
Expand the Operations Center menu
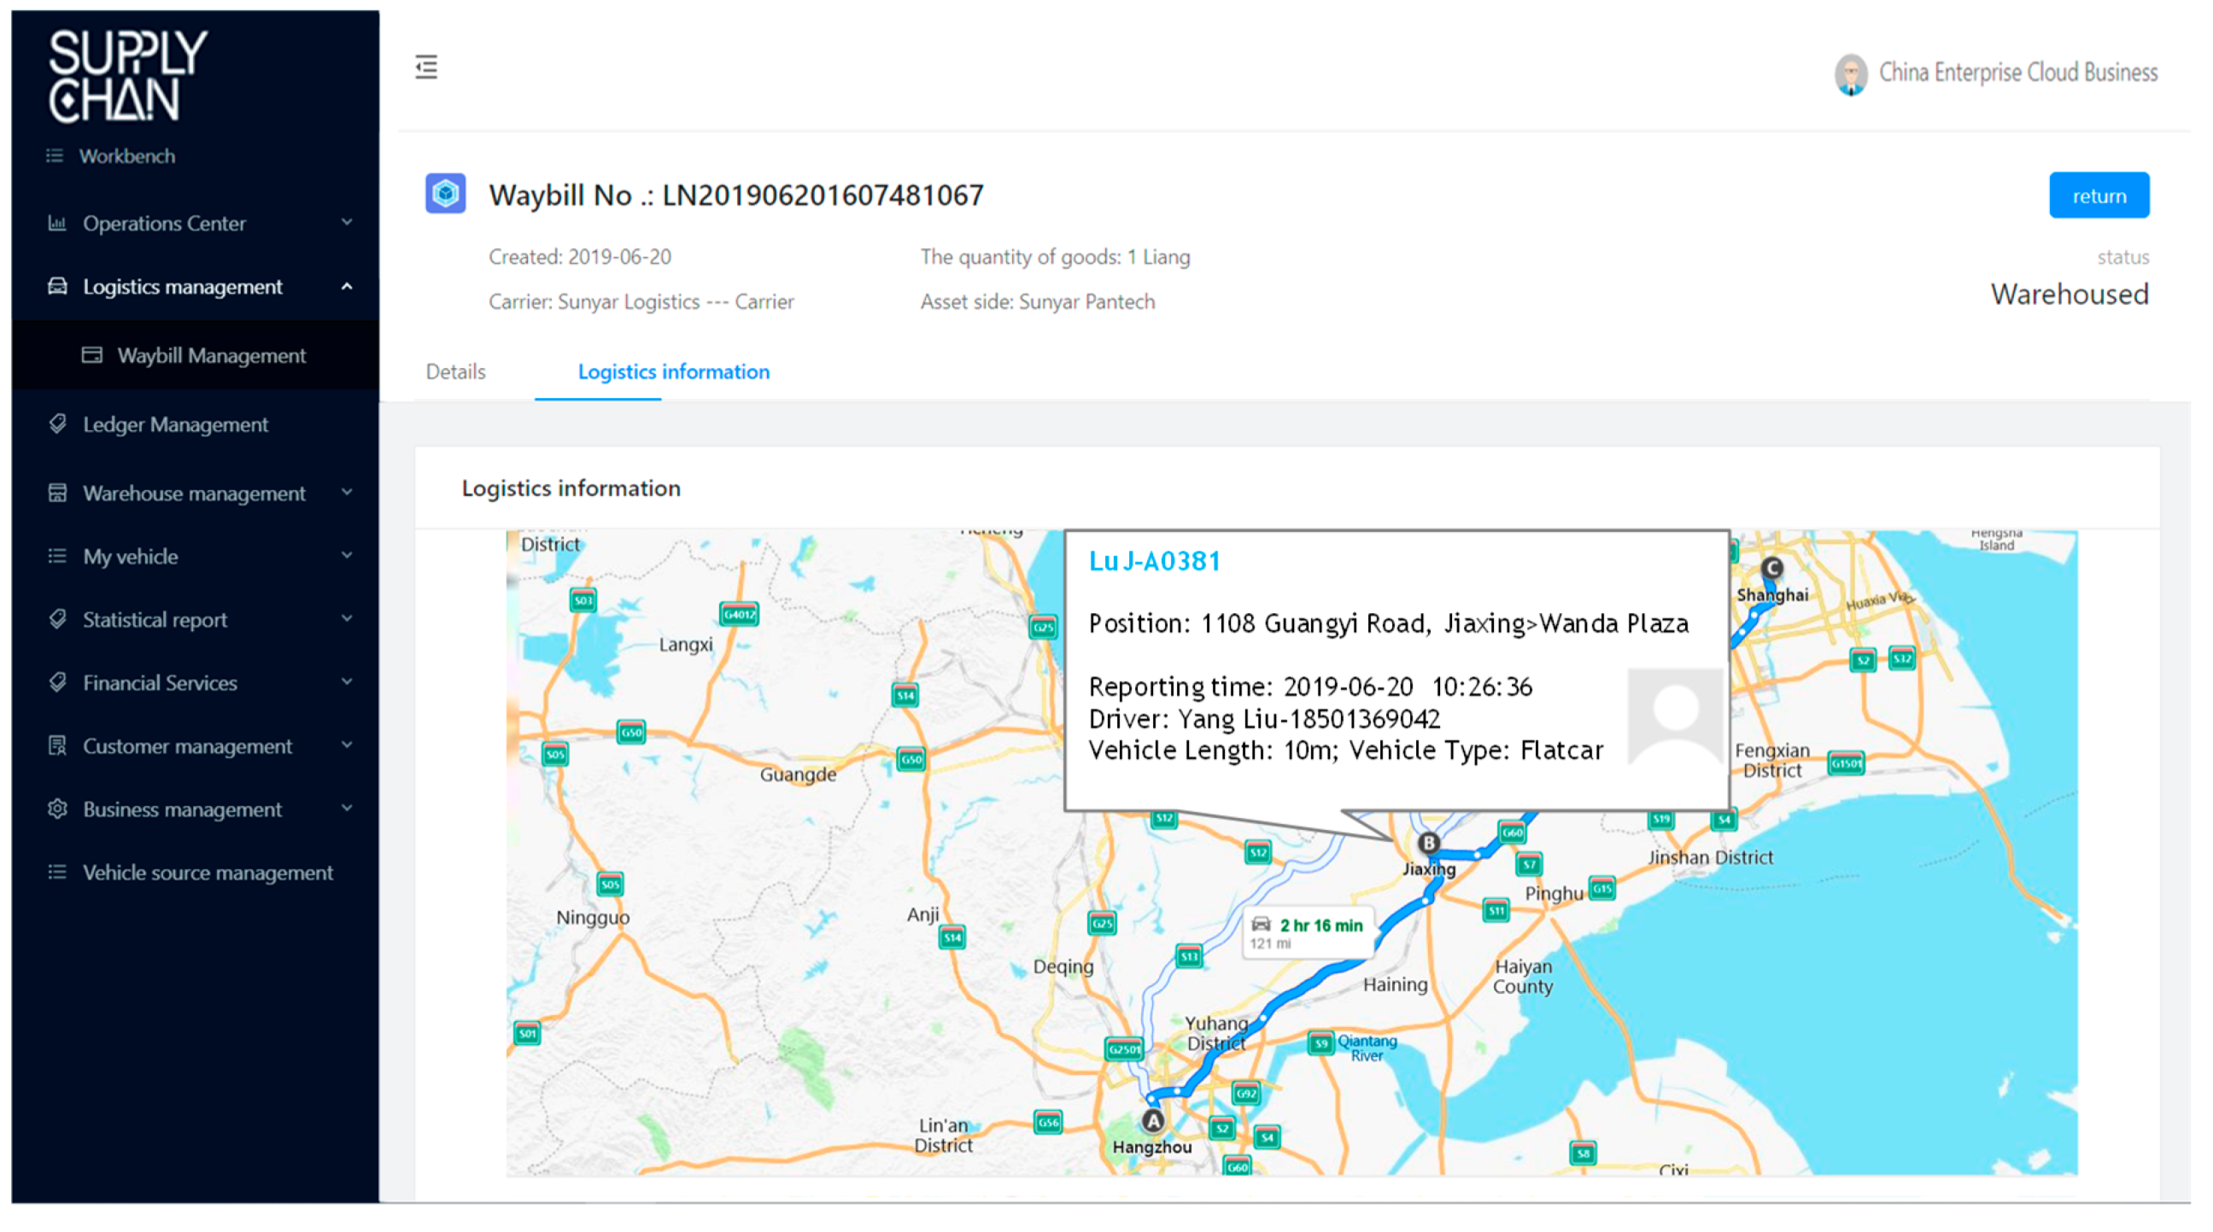tap(347, 222)
